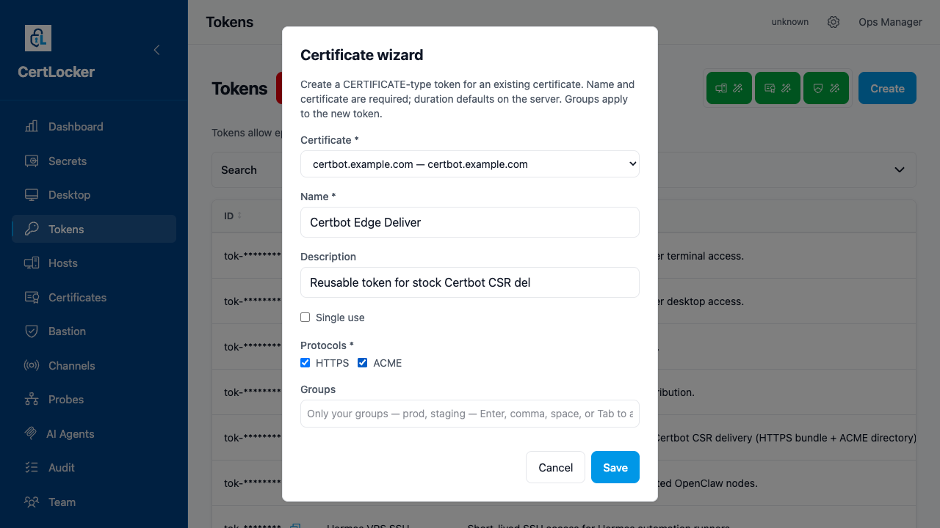The image size is (940, 528).
Task: Click the Ops Manager user label
Action: tap(890, 22)
